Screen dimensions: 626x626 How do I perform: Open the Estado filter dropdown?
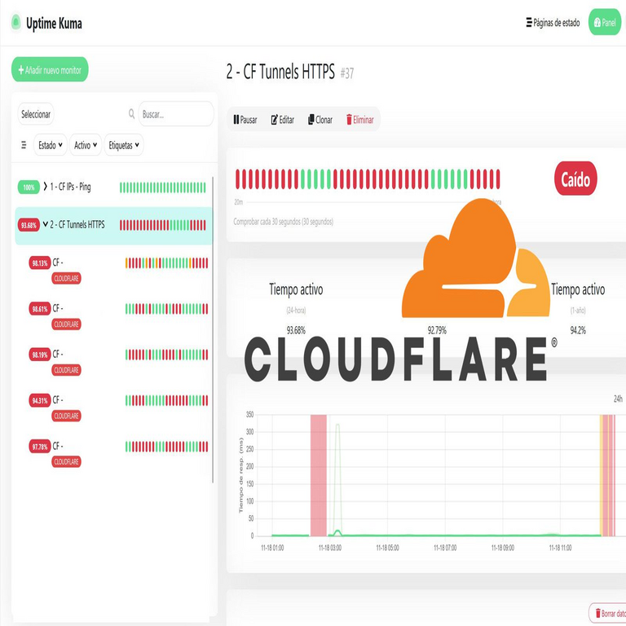(51, 145)
